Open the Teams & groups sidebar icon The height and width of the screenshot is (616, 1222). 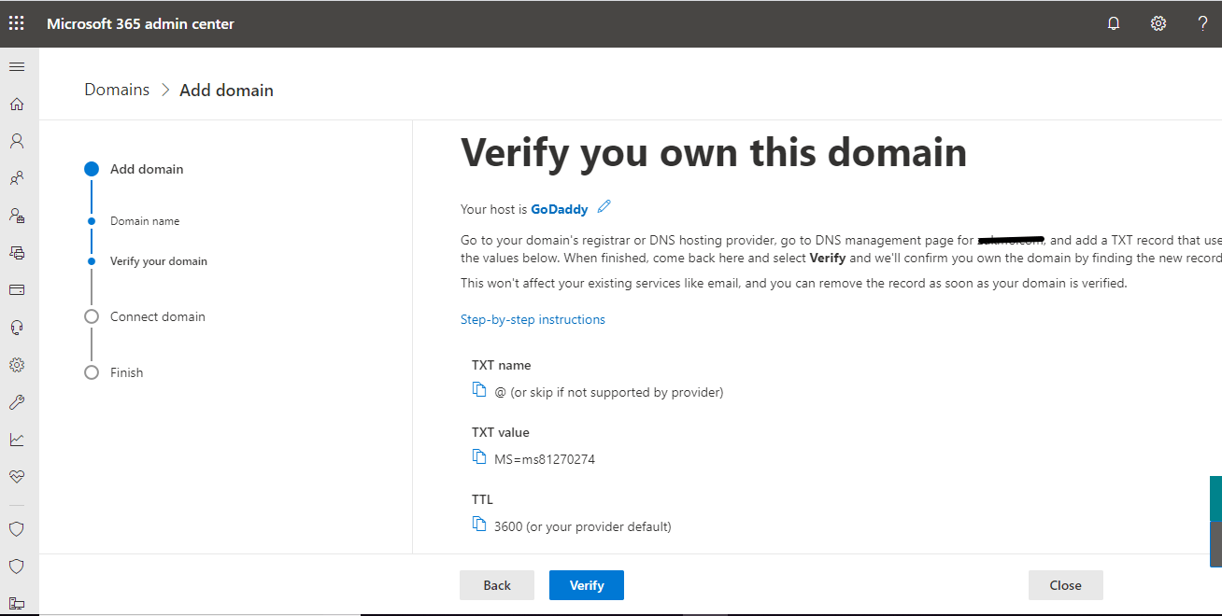pos(17,178)
